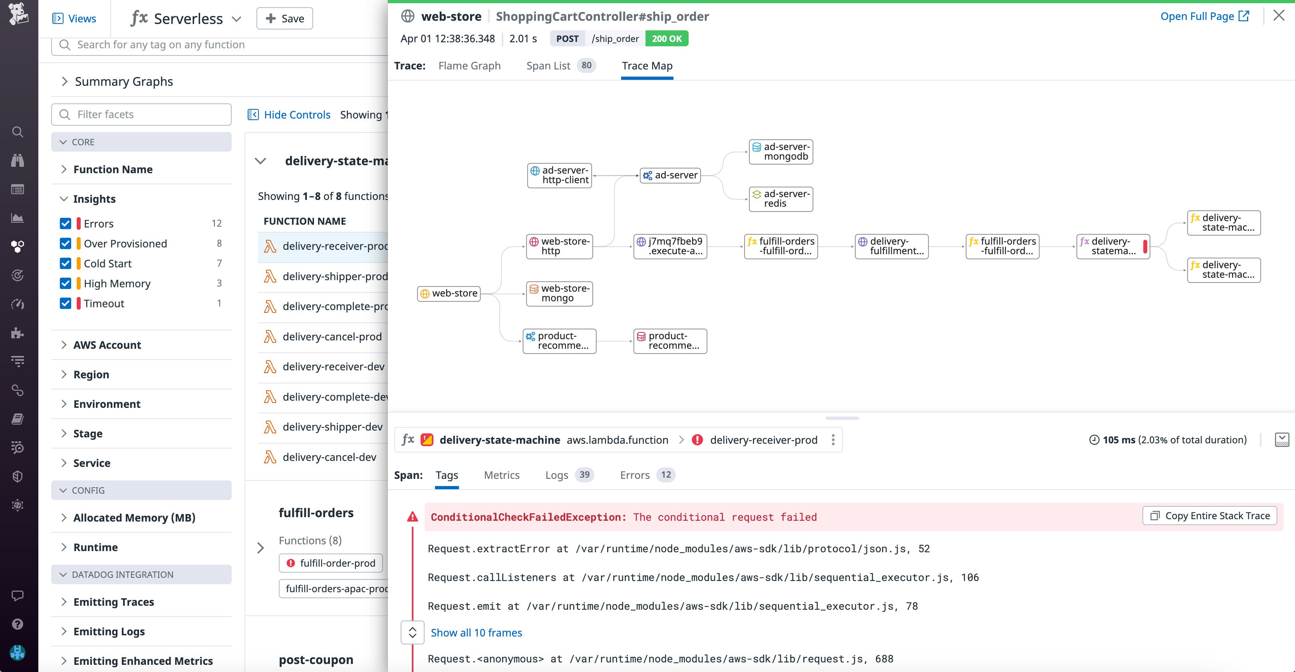The height and width of the screenshot is (672, 1295).
Task: Uncheck the Timeout insight filter
Action: (66, 303)
